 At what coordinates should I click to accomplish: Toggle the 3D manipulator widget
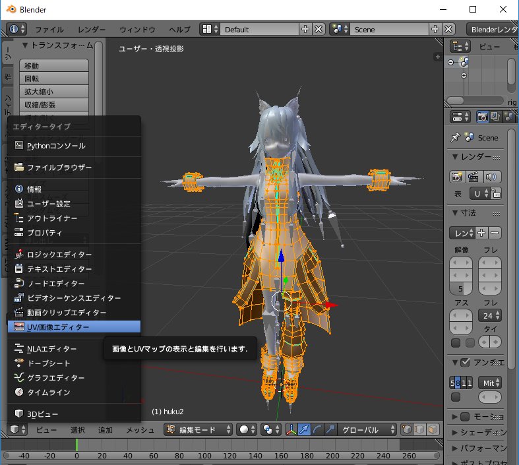(291, 429)
